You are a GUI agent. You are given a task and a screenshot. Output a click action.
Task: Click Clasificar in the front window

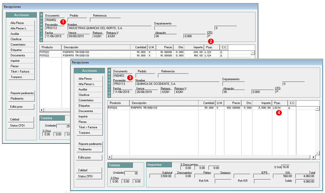pyautogui.click(x=90, y=95)
